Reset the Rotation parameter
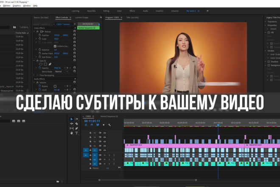Image resolution: width=280 pixels, height=187 pixels. (75, 49)
